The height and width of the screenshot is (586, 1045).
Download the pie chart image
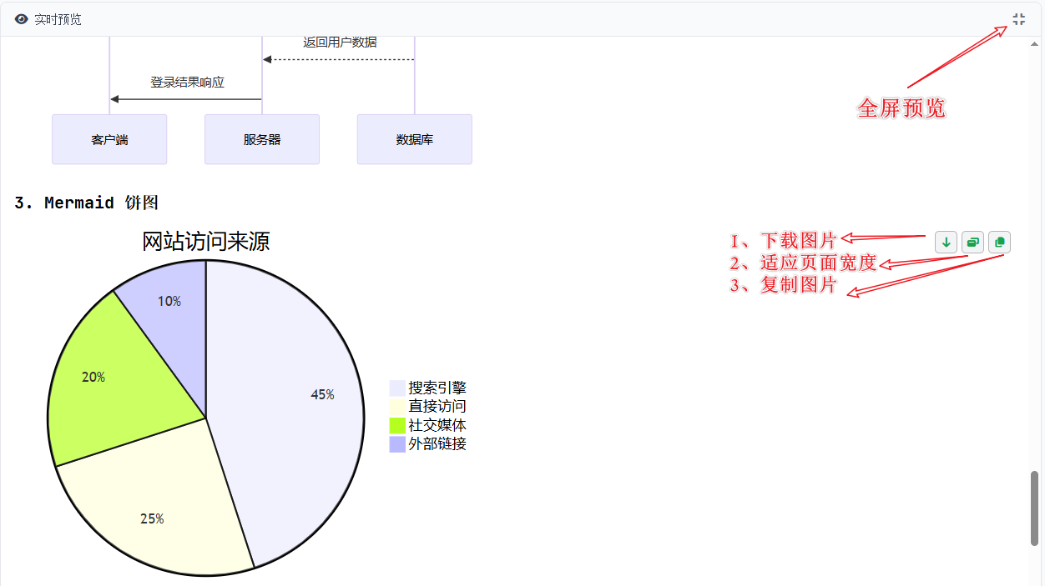click(946, 243)
